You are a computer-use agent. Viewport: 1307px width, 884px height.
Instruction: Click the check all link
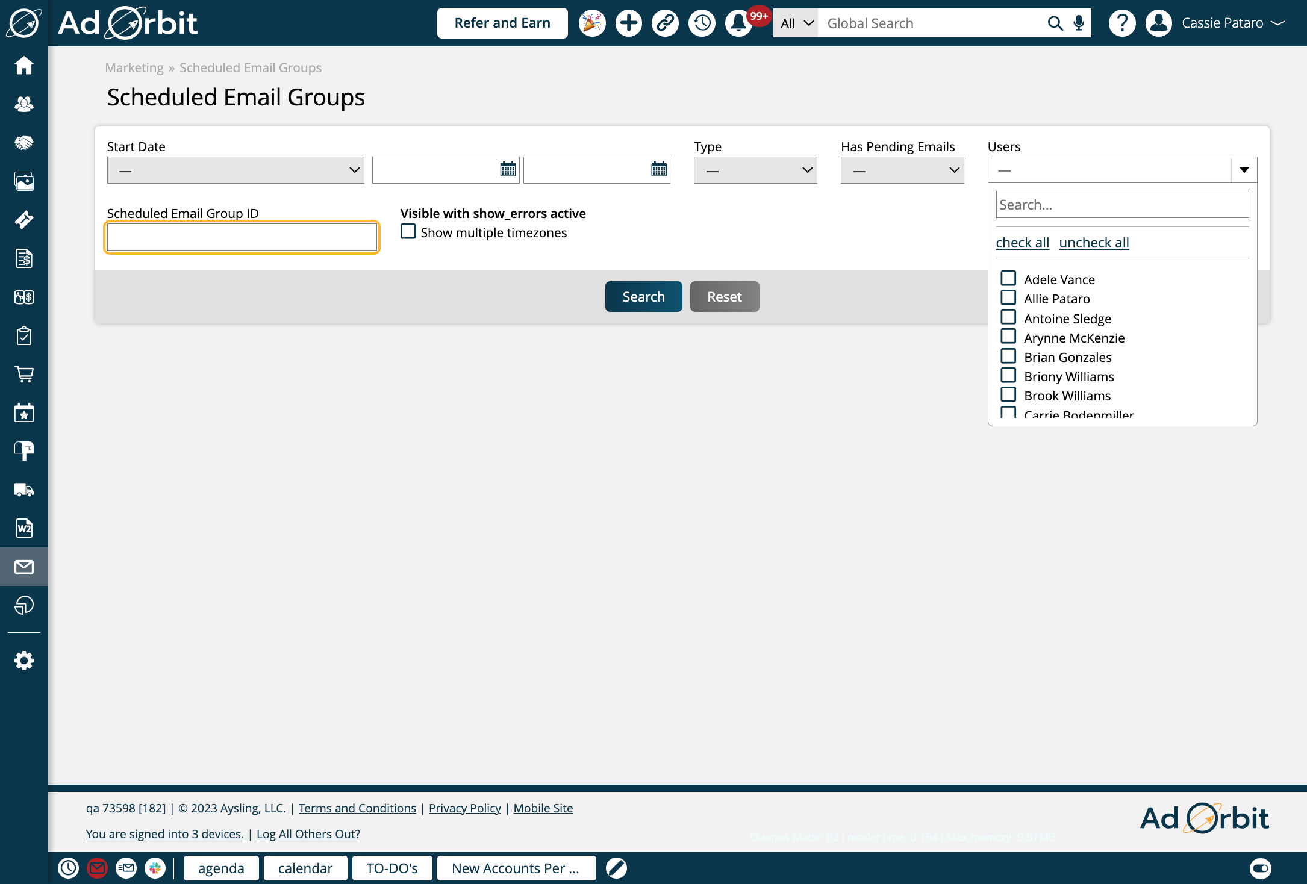[x=1023, y=243]
